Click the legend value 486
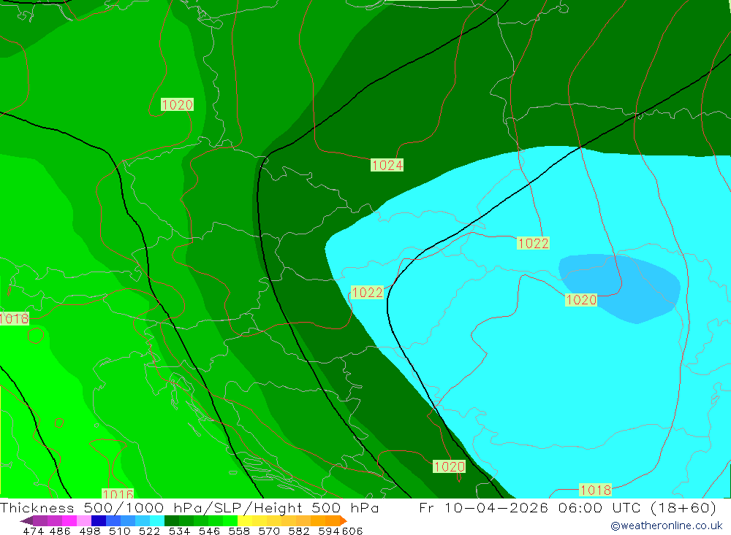731x535 pixels. click(x=60, y=531)
